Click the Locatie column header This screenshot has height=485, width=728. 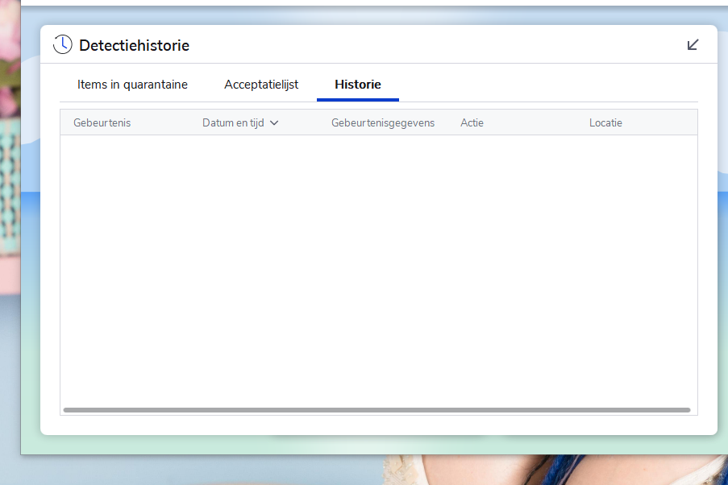tap(606, 123)
